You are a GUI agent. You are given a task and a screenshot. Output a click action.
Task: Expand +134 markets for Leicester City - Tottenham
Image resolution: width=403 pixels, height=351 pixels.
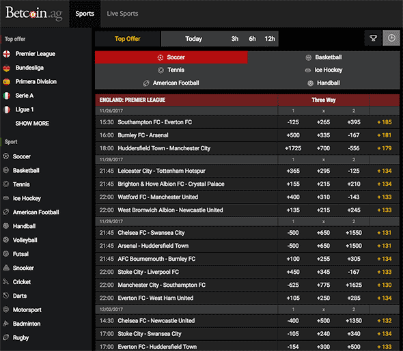tap(385, 171)
